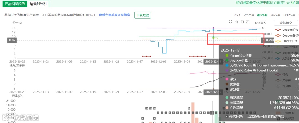The height and width of the screenshot is (123, 299).
Task: Click the 全部清空 legend button
Action: pos(286,23)
